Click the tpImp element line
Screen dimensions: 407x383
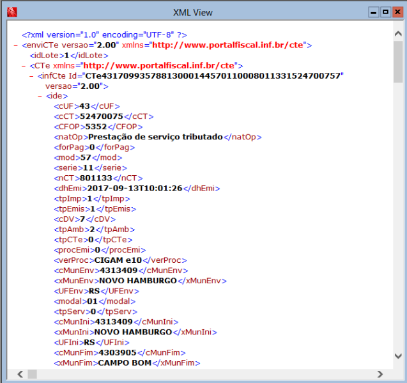tap(92, 198)
